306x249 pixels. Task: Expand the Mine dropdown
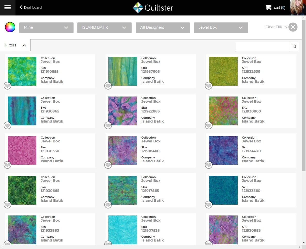tap(46, 28)
